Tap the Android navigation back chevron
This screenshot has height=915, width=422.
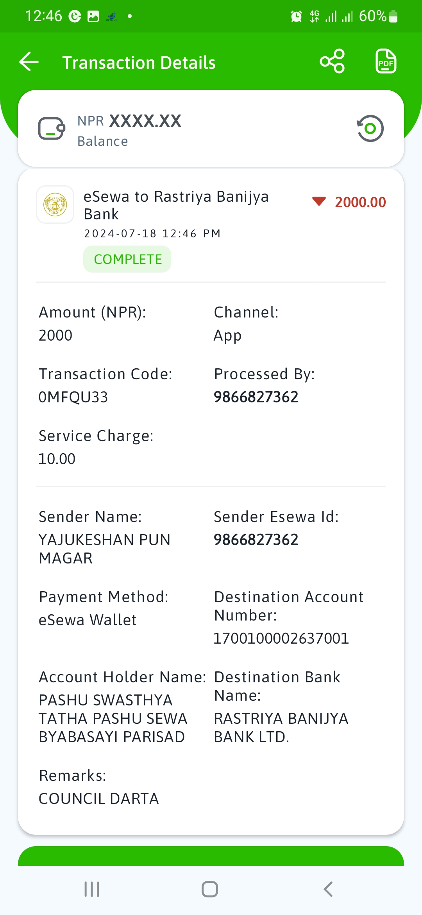328,889
